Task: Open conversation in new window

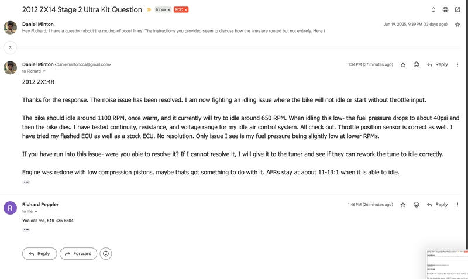Action: (x=457, y=9)
